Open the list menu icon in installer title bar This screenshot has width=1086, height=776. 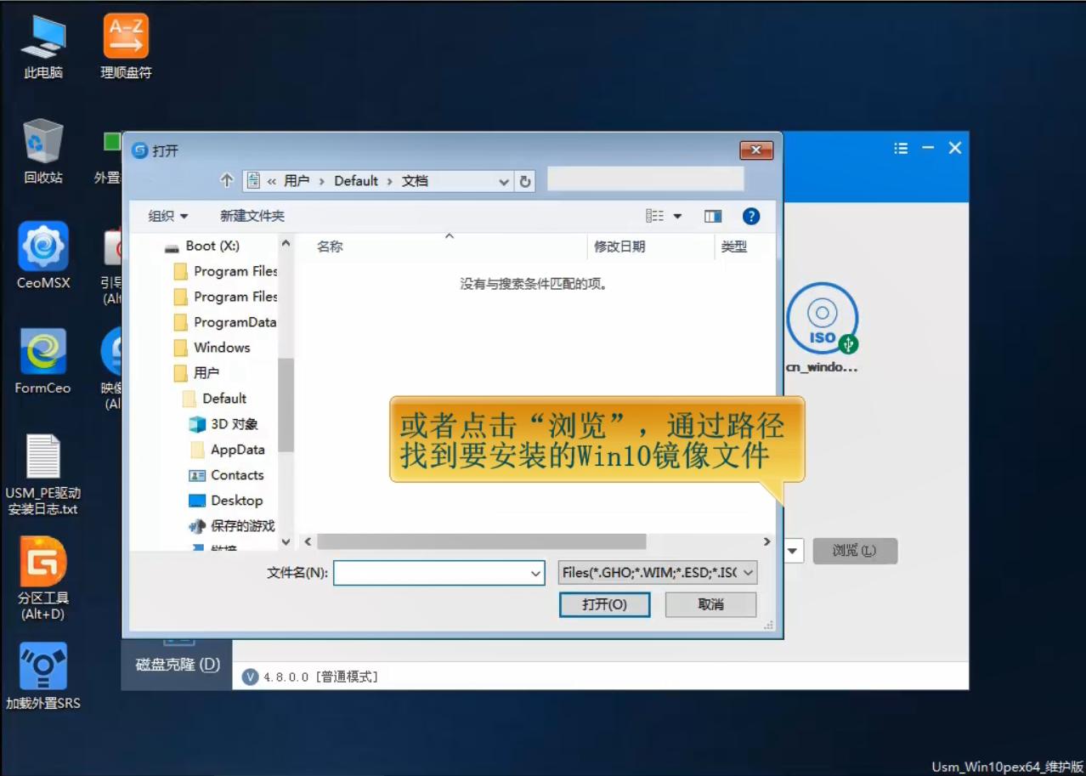(x=901, y=148)
